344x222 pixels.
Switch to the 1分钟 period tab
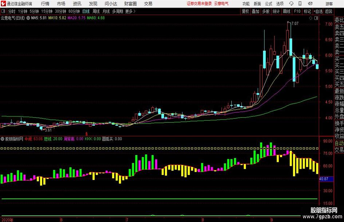23,11
